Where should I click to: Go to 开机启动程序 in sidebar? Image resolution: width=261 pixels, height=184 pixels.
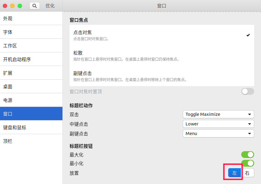[31, 59]
